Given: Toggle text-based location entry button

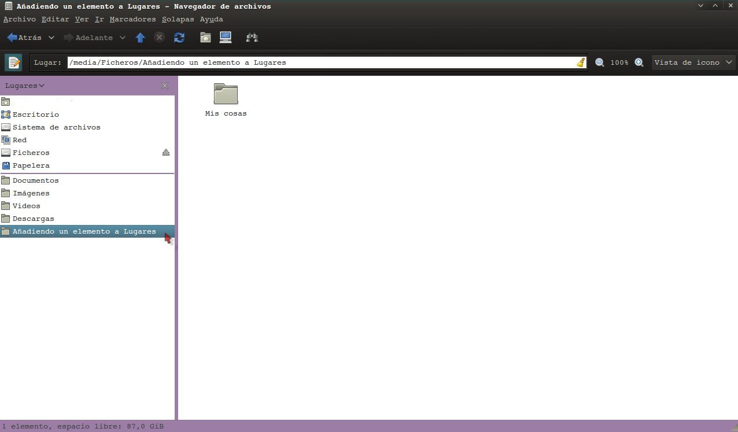Looking at the screenshot, I should tap(13, 62).
